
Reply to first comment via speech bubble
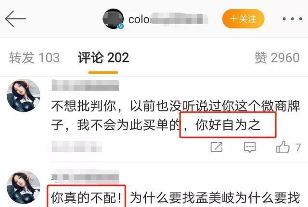tap(250, 147)
